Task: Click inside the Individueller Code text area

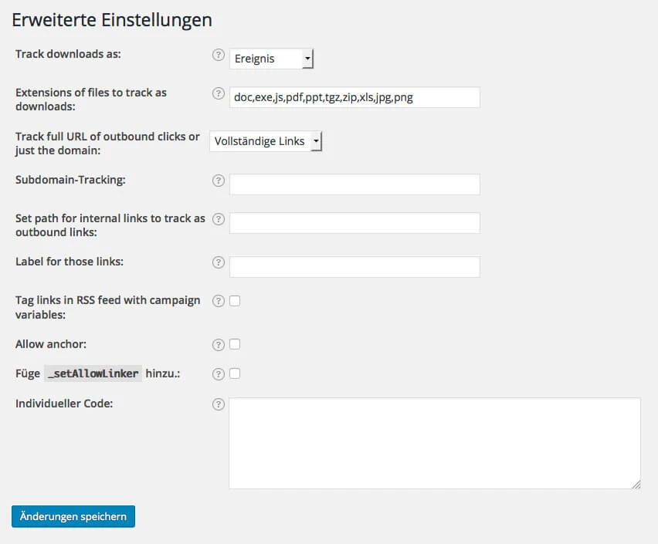Action: click(x=434, y=441)
